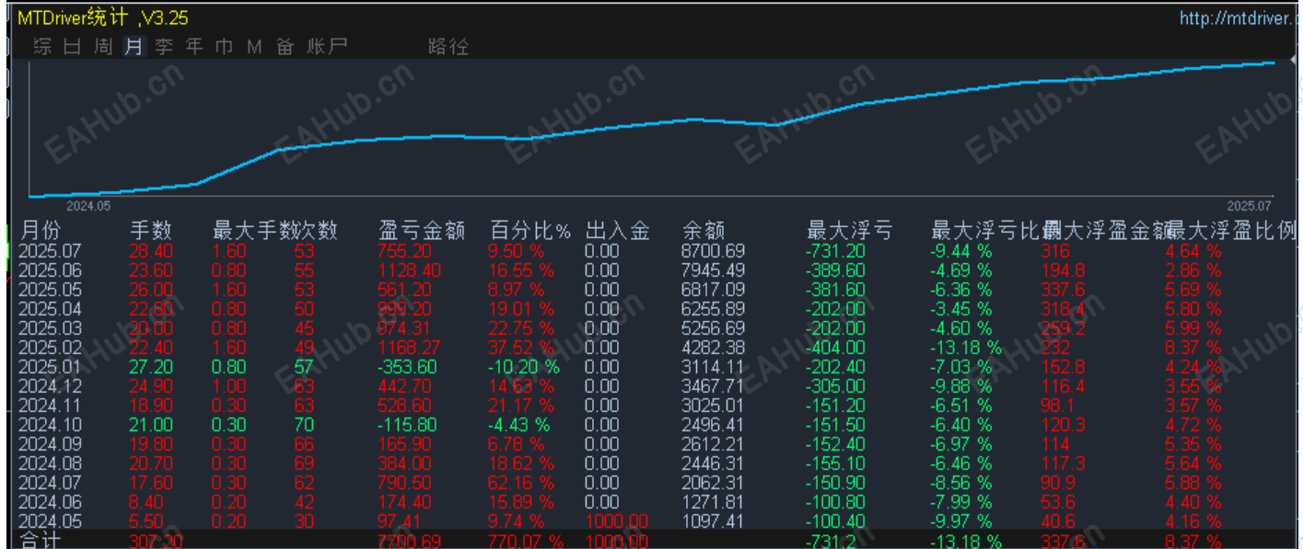The height and width of the screenshot is (549, 1303).
Task: Enable the 尸 option next to 账户
Action: coord(339,47)
